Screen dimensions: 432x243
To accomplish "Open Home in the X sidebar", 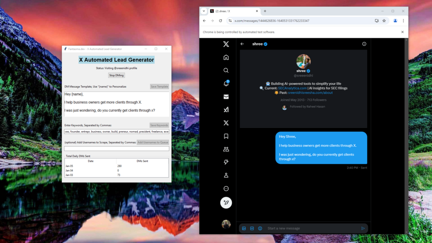I will 226,57.
